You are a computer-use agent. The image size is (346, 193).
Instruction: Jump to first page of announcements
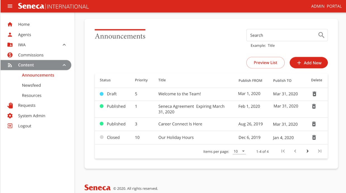tap(283, 151)
